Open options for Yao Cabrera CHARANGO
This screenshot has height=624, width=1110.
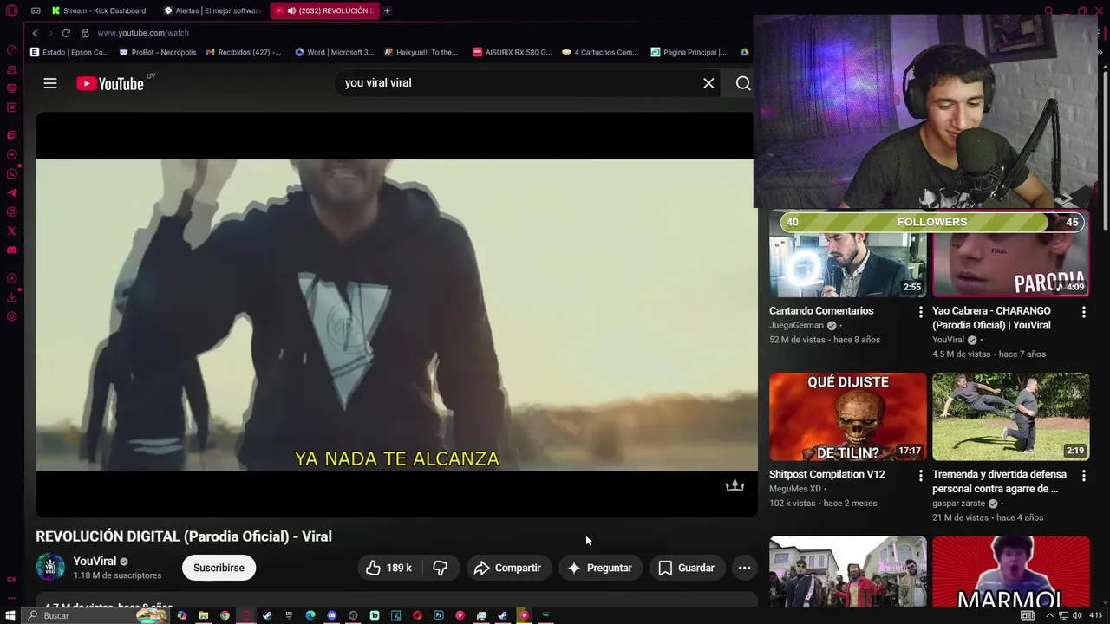click(x=1084, y=311)
